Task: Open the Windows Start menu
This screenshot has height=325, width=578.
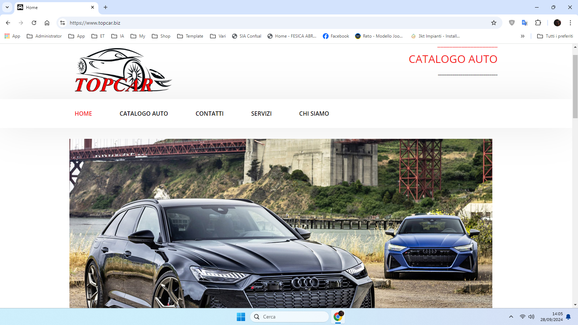Action: point(241,317)
